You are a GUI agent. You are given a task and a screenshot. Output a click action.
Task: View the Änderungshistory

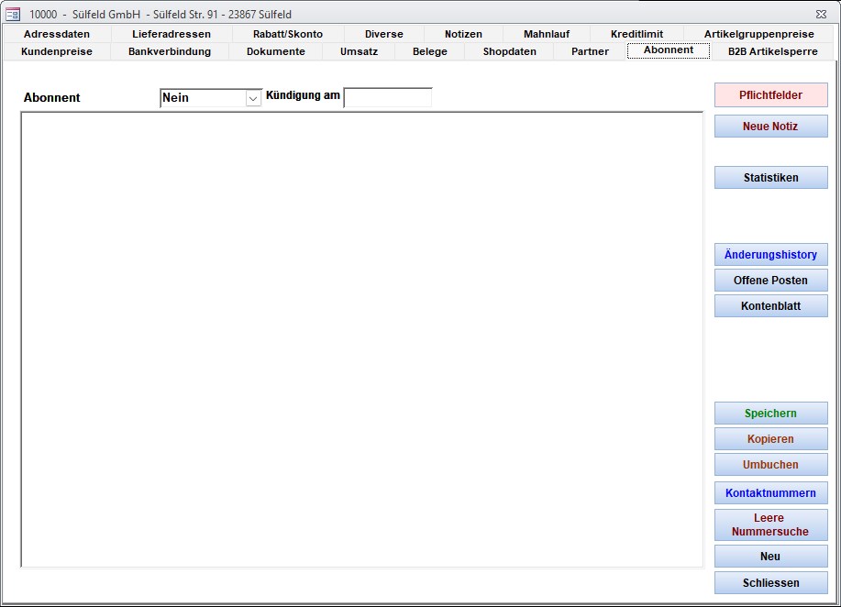tap(770, 255)
